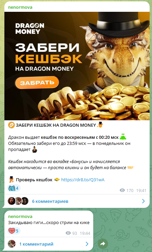This screenshot has height=252, width=152.
Task: Click the eye views icon showing 170
Action: 122,190
